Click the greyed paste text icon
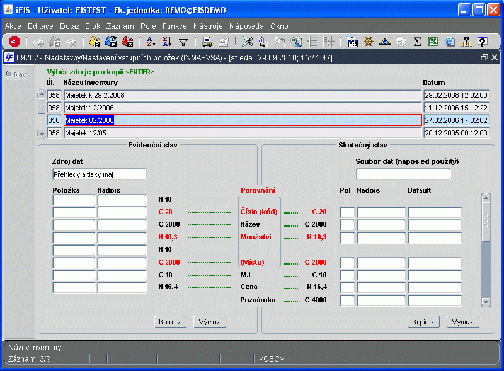This screenshot has height=371, width=504. coord(280,42)
